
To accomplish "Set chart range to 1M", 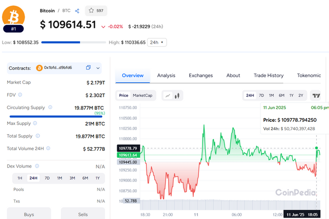I will pyautogui.click(x=271, y=96).
